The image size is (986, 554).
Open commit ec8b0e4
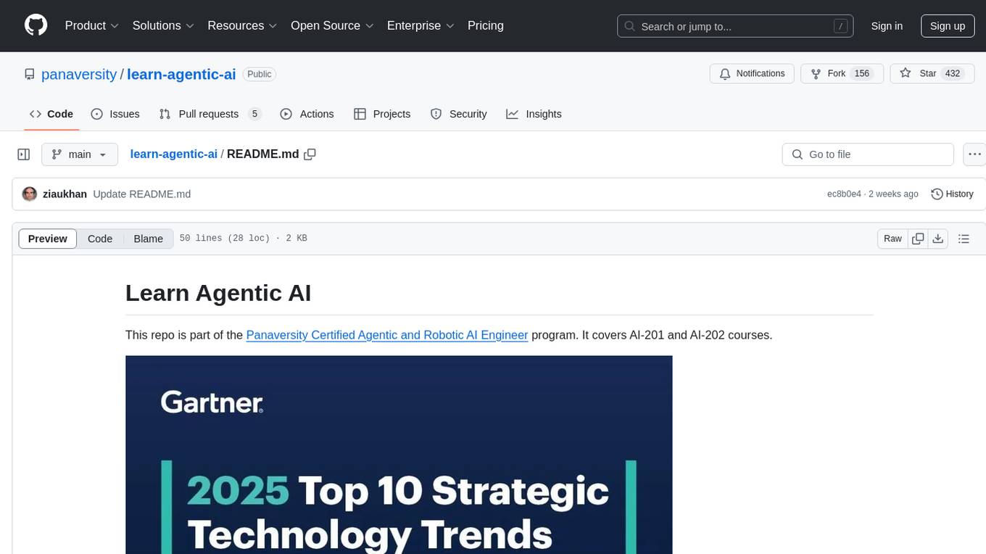pos(844,194)
